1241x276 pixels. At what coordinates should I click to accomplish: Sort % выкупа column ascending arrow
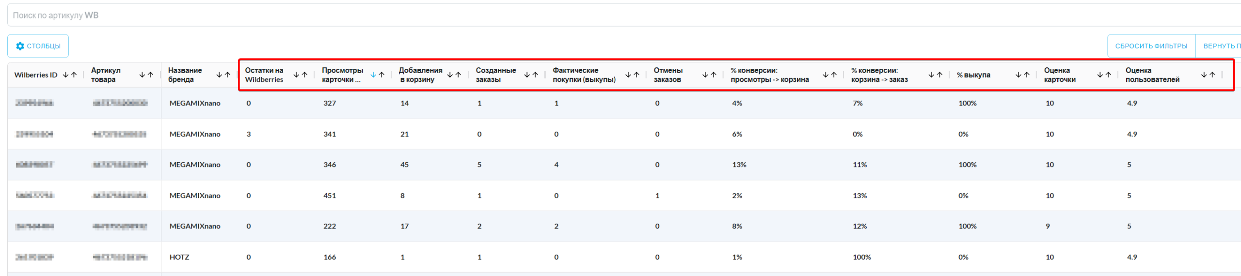[x=1027, y=75]
